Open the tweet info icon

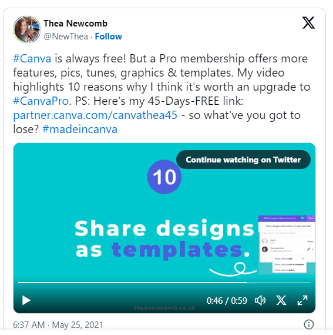click(309, 324)
